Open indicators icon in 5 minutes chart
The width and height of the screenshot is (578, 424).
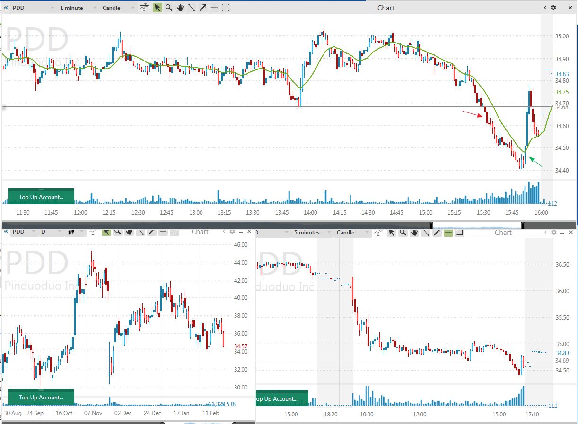380,232
